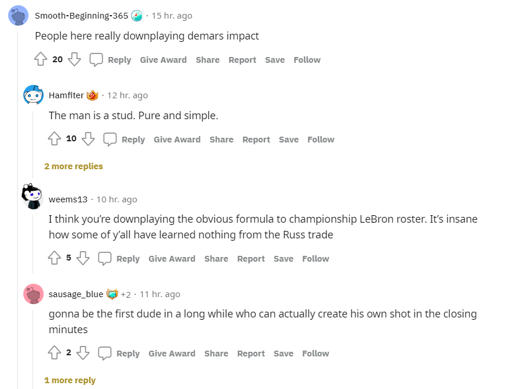Upvote Hamfiter's comment
Image resolution: width=510 pixels, height=389 pixels.
click(54, 139)
